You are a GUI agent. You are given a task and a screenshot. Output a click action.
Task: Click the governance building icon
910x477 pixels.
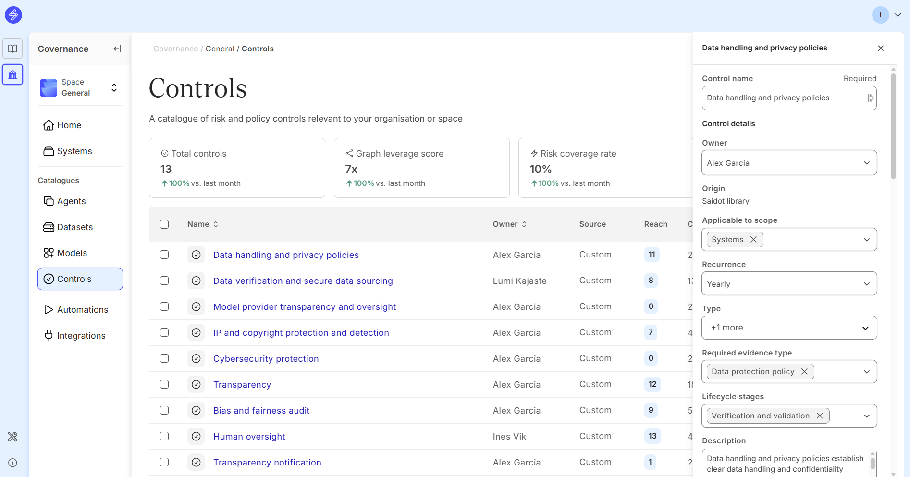point(12,75)
